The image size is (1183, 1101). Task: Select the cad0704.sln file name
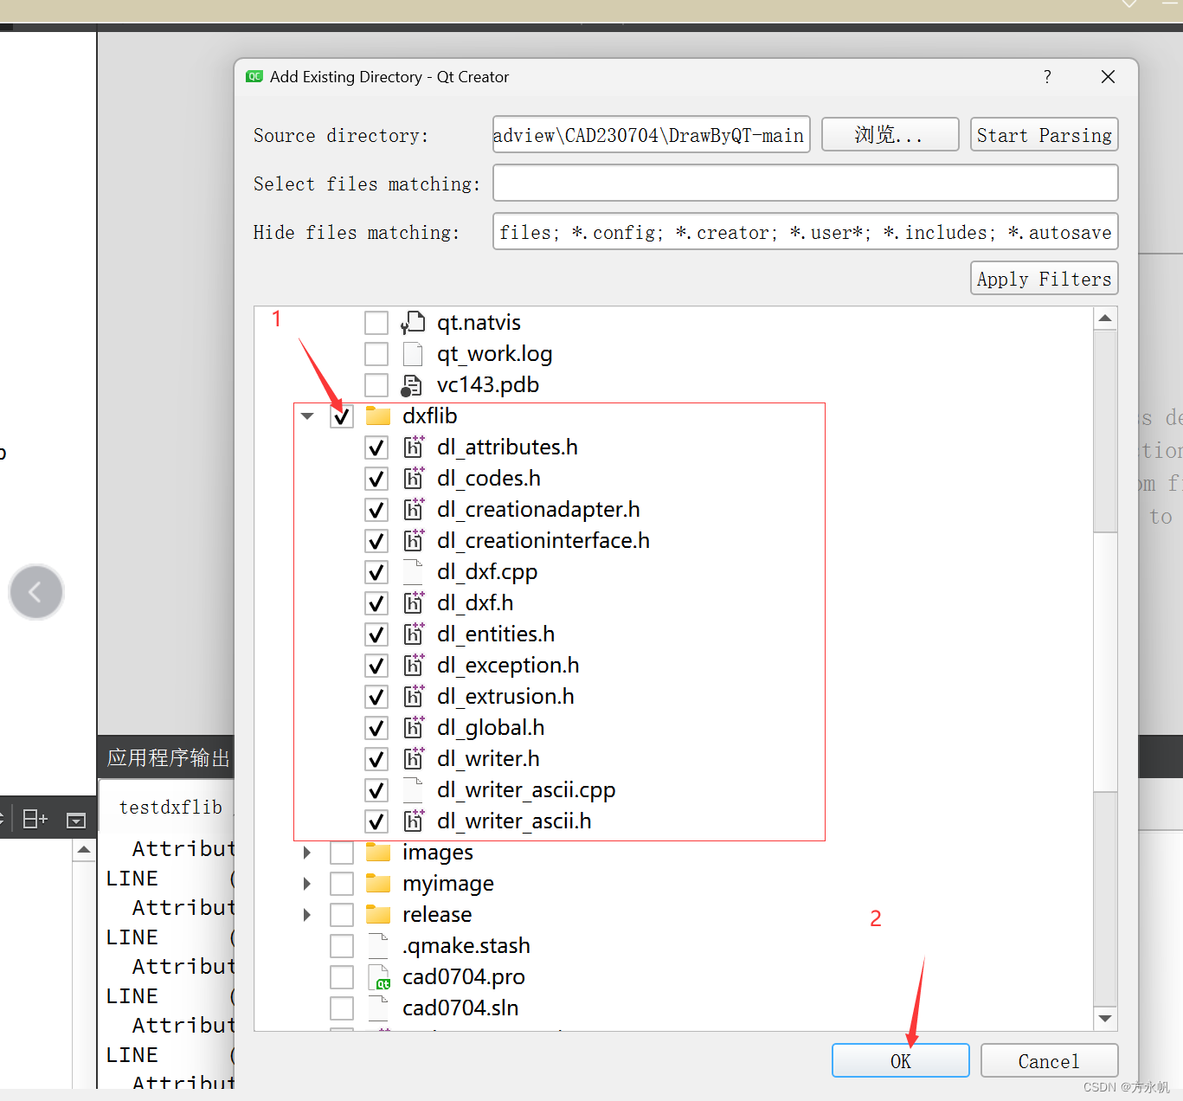460,1008
